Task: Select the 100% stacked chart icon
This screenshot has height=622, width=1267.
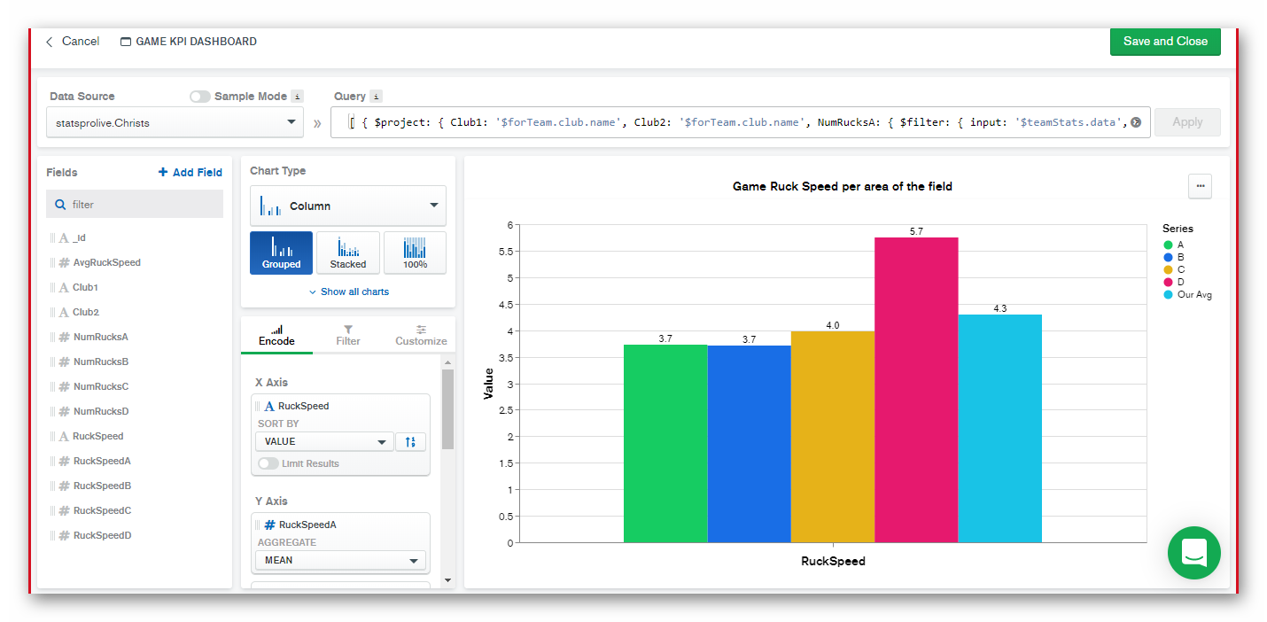Action: [x=415, y=253]
